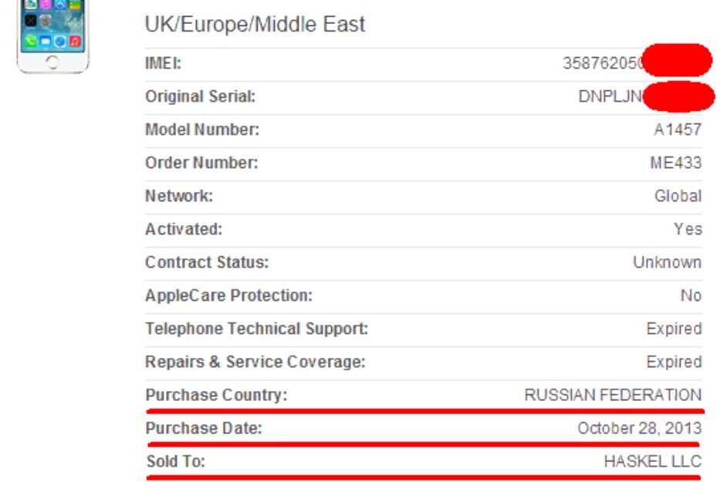Click the red redaction mark over serial
The height and width of the screenshot is (482, 720).
coord(678,97)
